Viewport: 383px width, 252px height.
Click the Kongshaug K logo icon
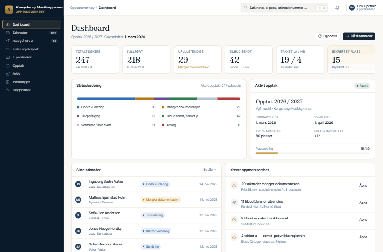coord(9,9)
